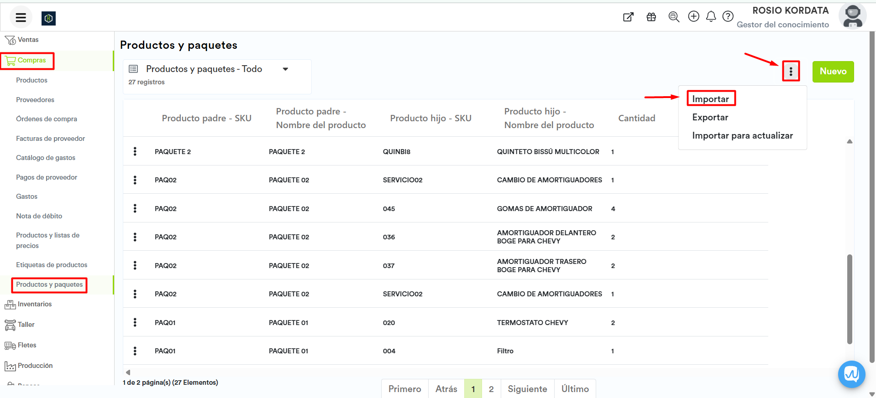Expand the Inventarios sidebar section
The width and height of the screenshot is (876, 398).
(x=34, y=304)
